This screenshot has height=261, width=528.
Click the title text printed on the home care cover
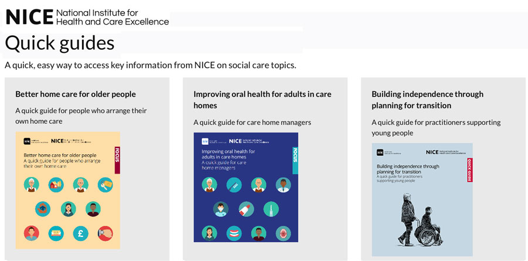(62, 161)
